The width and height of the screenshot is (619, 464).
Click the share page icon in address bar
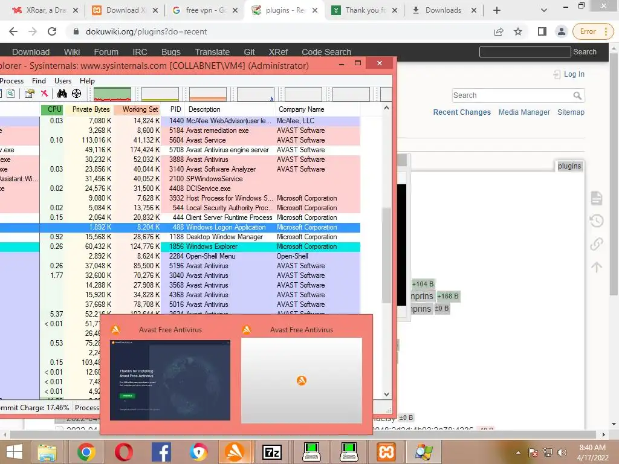click(499, 31)
